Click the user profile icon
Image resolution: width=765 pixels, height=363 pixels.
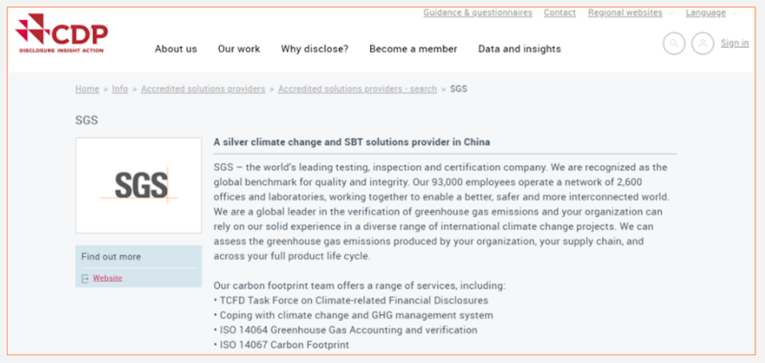[x=702, y=44]
